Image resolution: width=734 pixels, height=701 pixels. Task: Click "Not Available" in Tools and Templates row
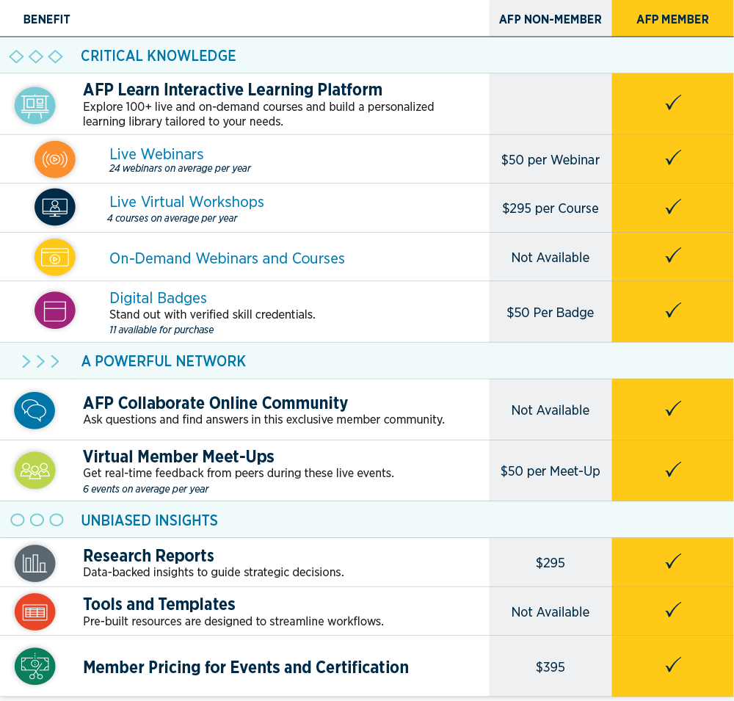point(550,612)
